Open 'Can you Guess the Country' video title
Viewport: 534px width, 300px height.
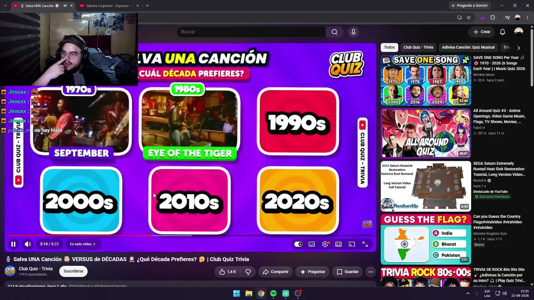click(x=497, y=222)
